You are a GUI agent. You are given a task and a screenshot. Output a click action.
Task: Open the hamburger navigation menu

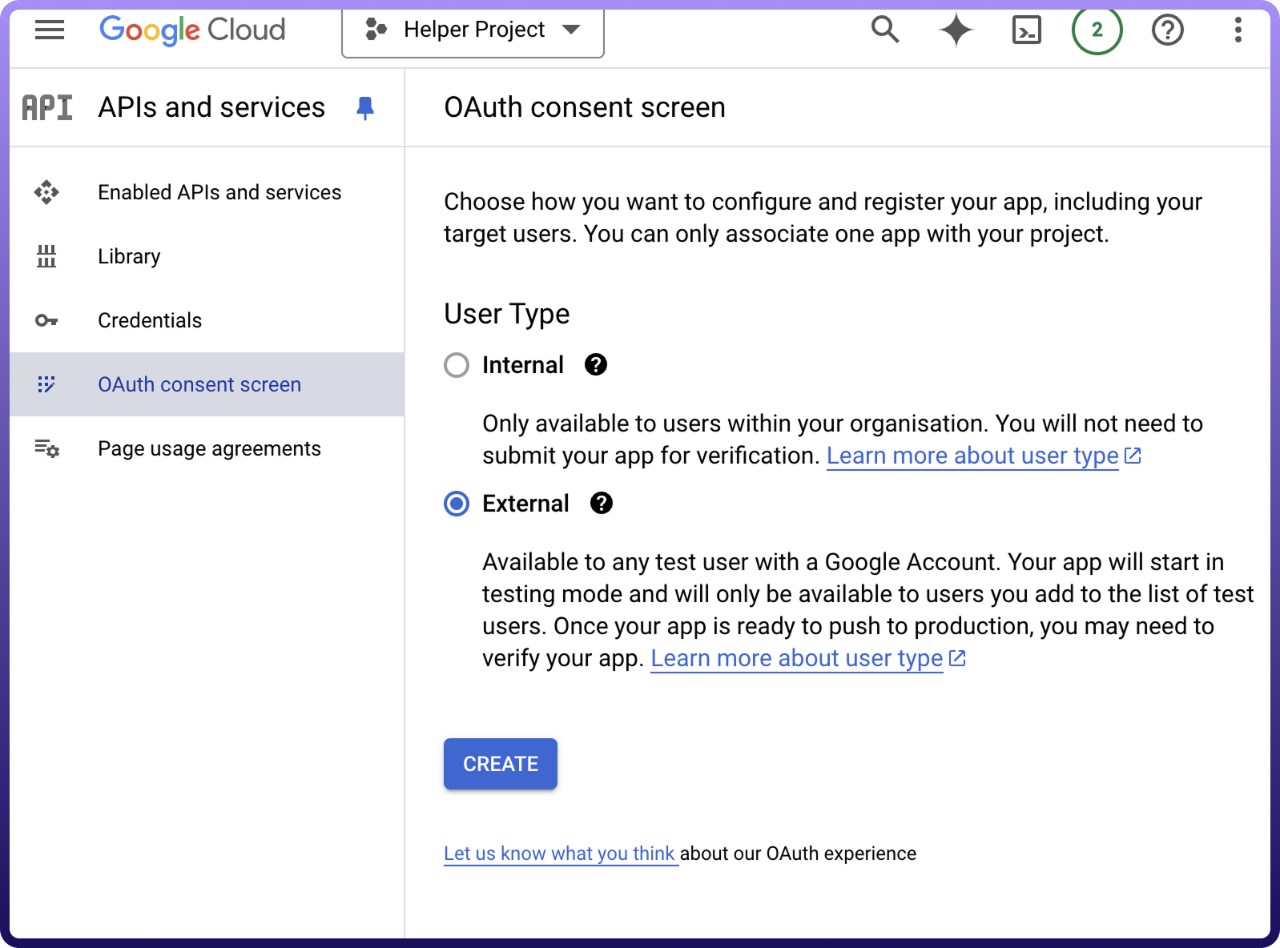[x=50, y=30]
